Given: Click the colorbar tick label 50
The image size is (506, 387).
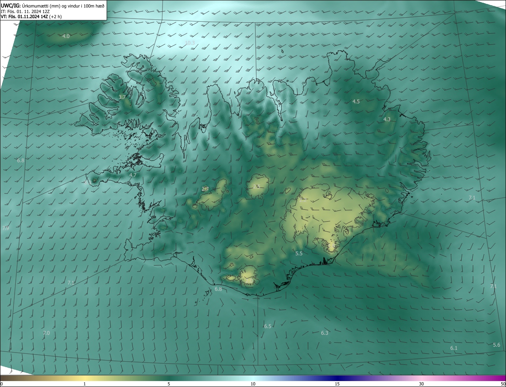Looking at the screenshot, I should [x=503, y=384].
